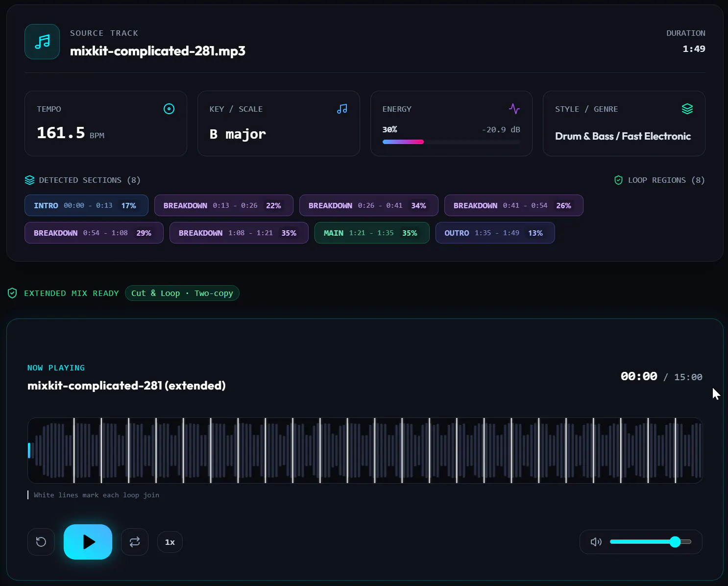728x586 pixels.
Task: Click the source track music note icon
Action: click(x=42, y=42)
